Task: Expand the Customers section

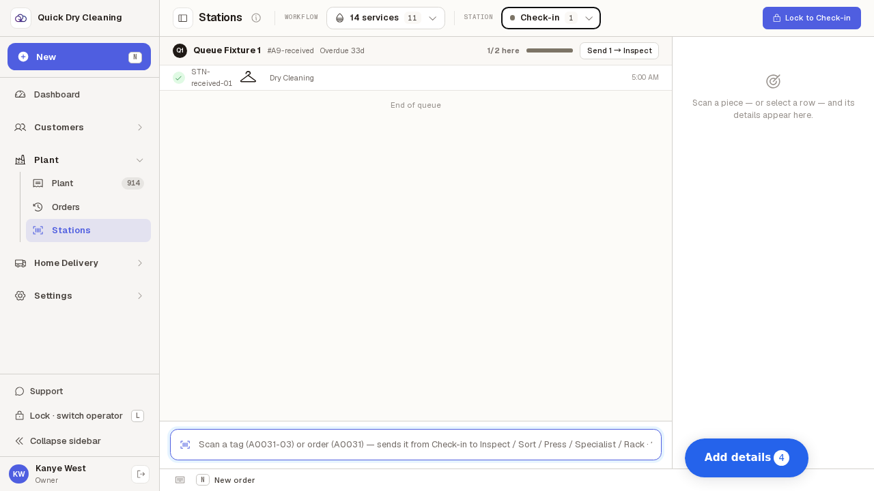Action: [x=80, y=128]
